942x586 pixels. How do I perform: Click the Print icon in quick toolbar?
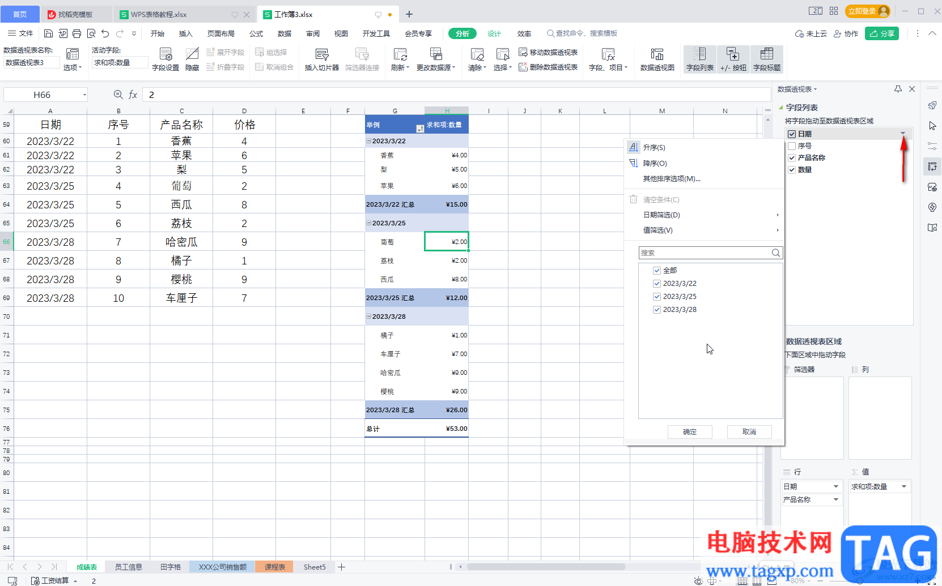point(77,33)
